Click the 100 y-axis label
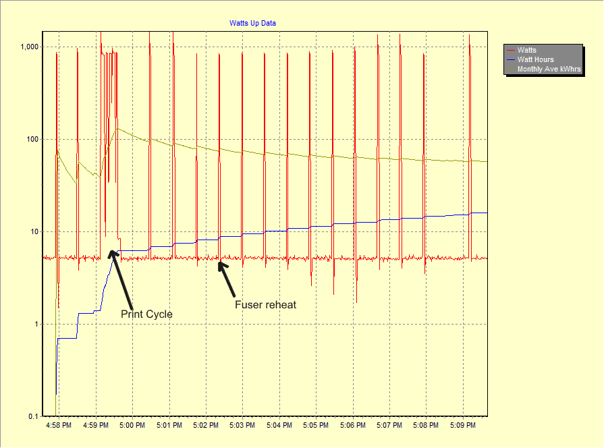 32,140
